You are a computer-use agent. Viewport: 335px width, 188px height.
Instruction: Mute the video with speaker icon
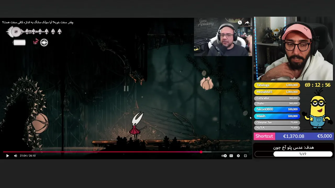pos(15,156)
